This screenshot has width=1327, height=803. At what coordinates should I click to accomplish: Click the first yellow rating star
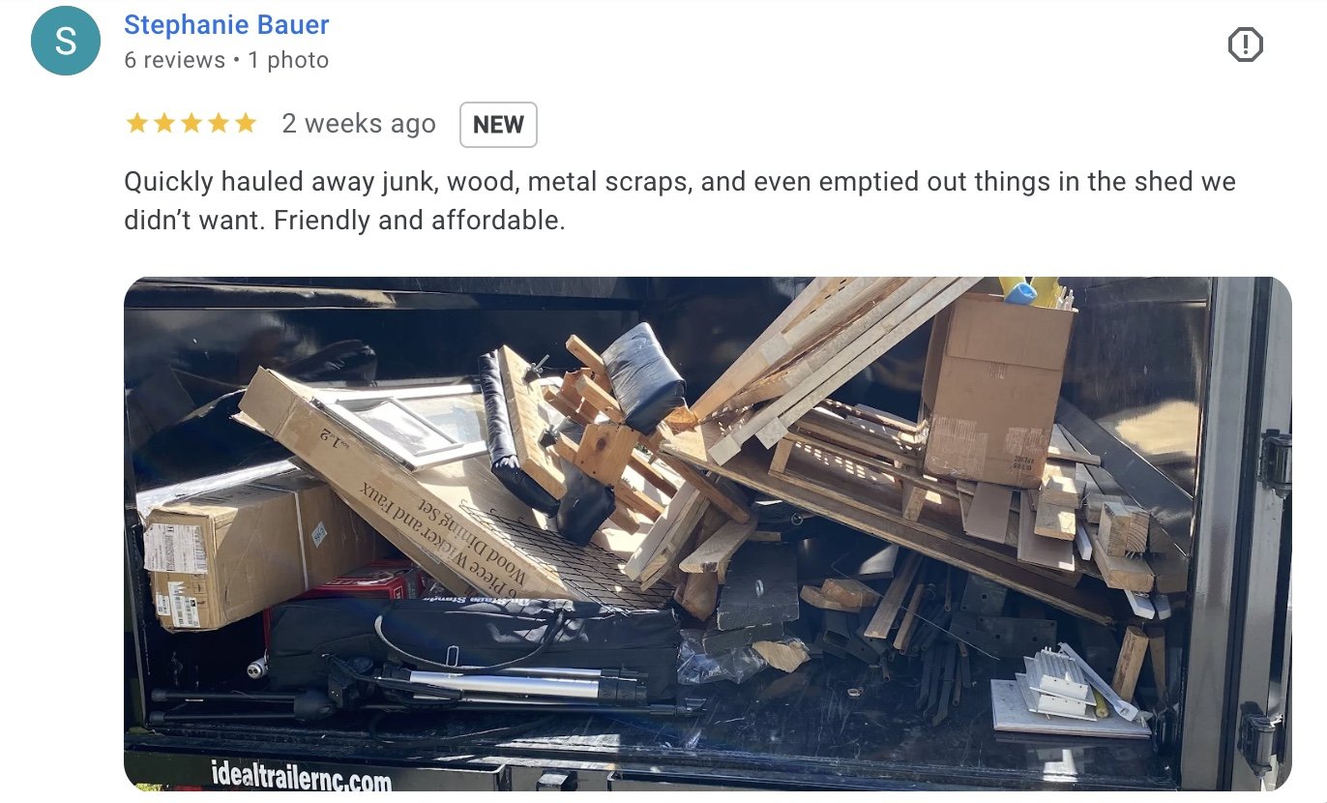[136, 123]
